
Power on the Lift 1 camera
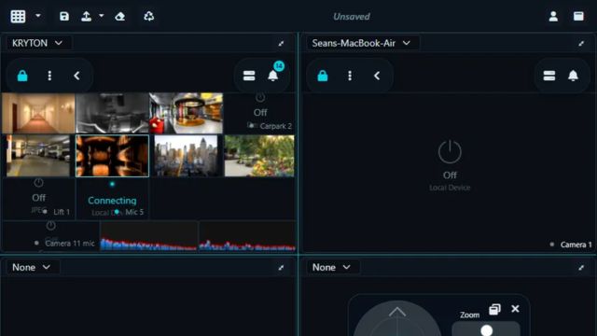38,183
